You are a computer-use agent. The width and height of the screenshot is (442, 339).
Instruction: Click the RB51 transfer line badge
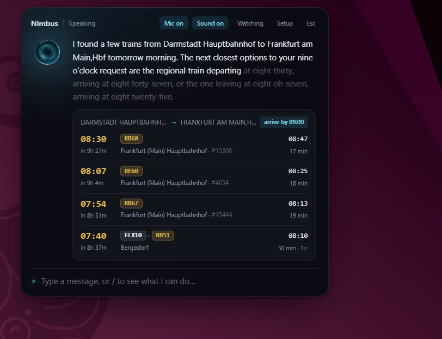[163, 235]
